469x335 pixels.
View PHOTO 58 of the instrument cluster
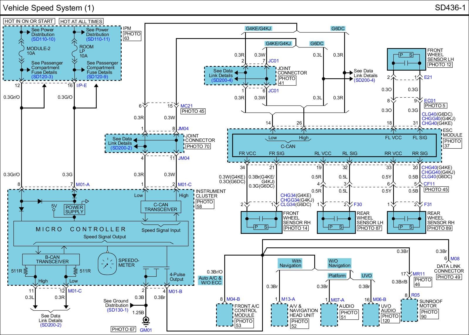point(205,204)
